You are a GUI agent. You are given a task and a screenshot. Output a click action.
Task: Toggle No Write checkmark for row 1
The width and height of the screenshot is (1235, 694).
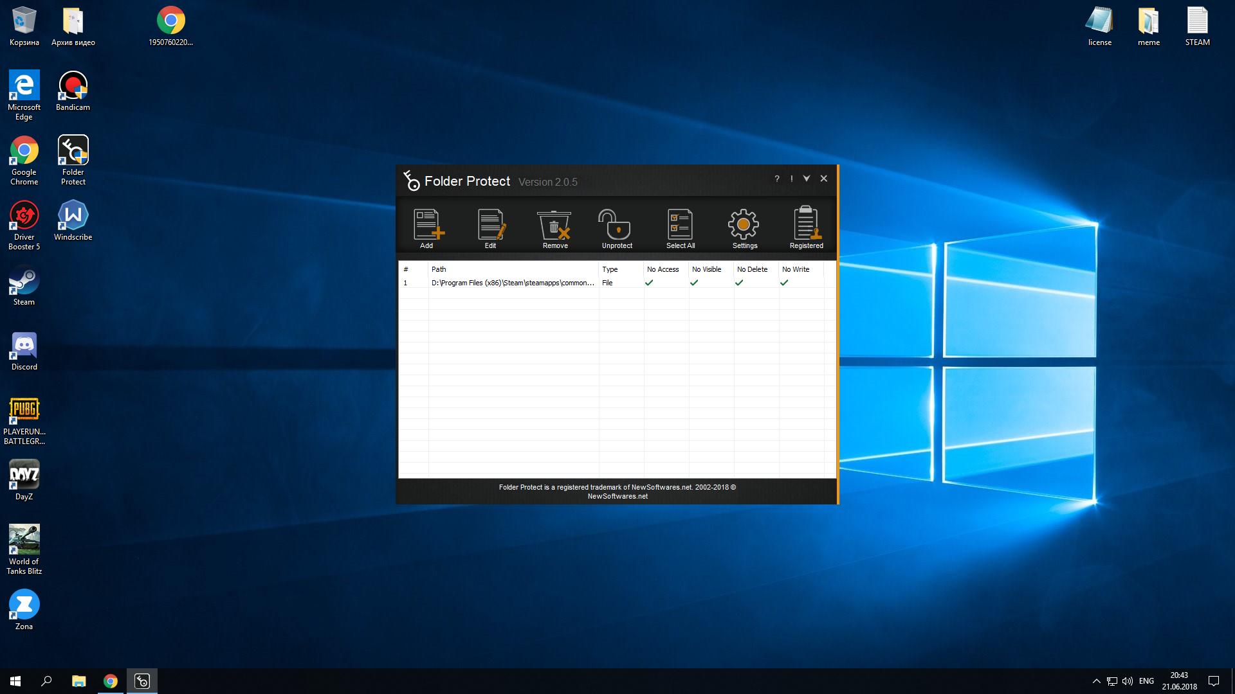point(784,283)
